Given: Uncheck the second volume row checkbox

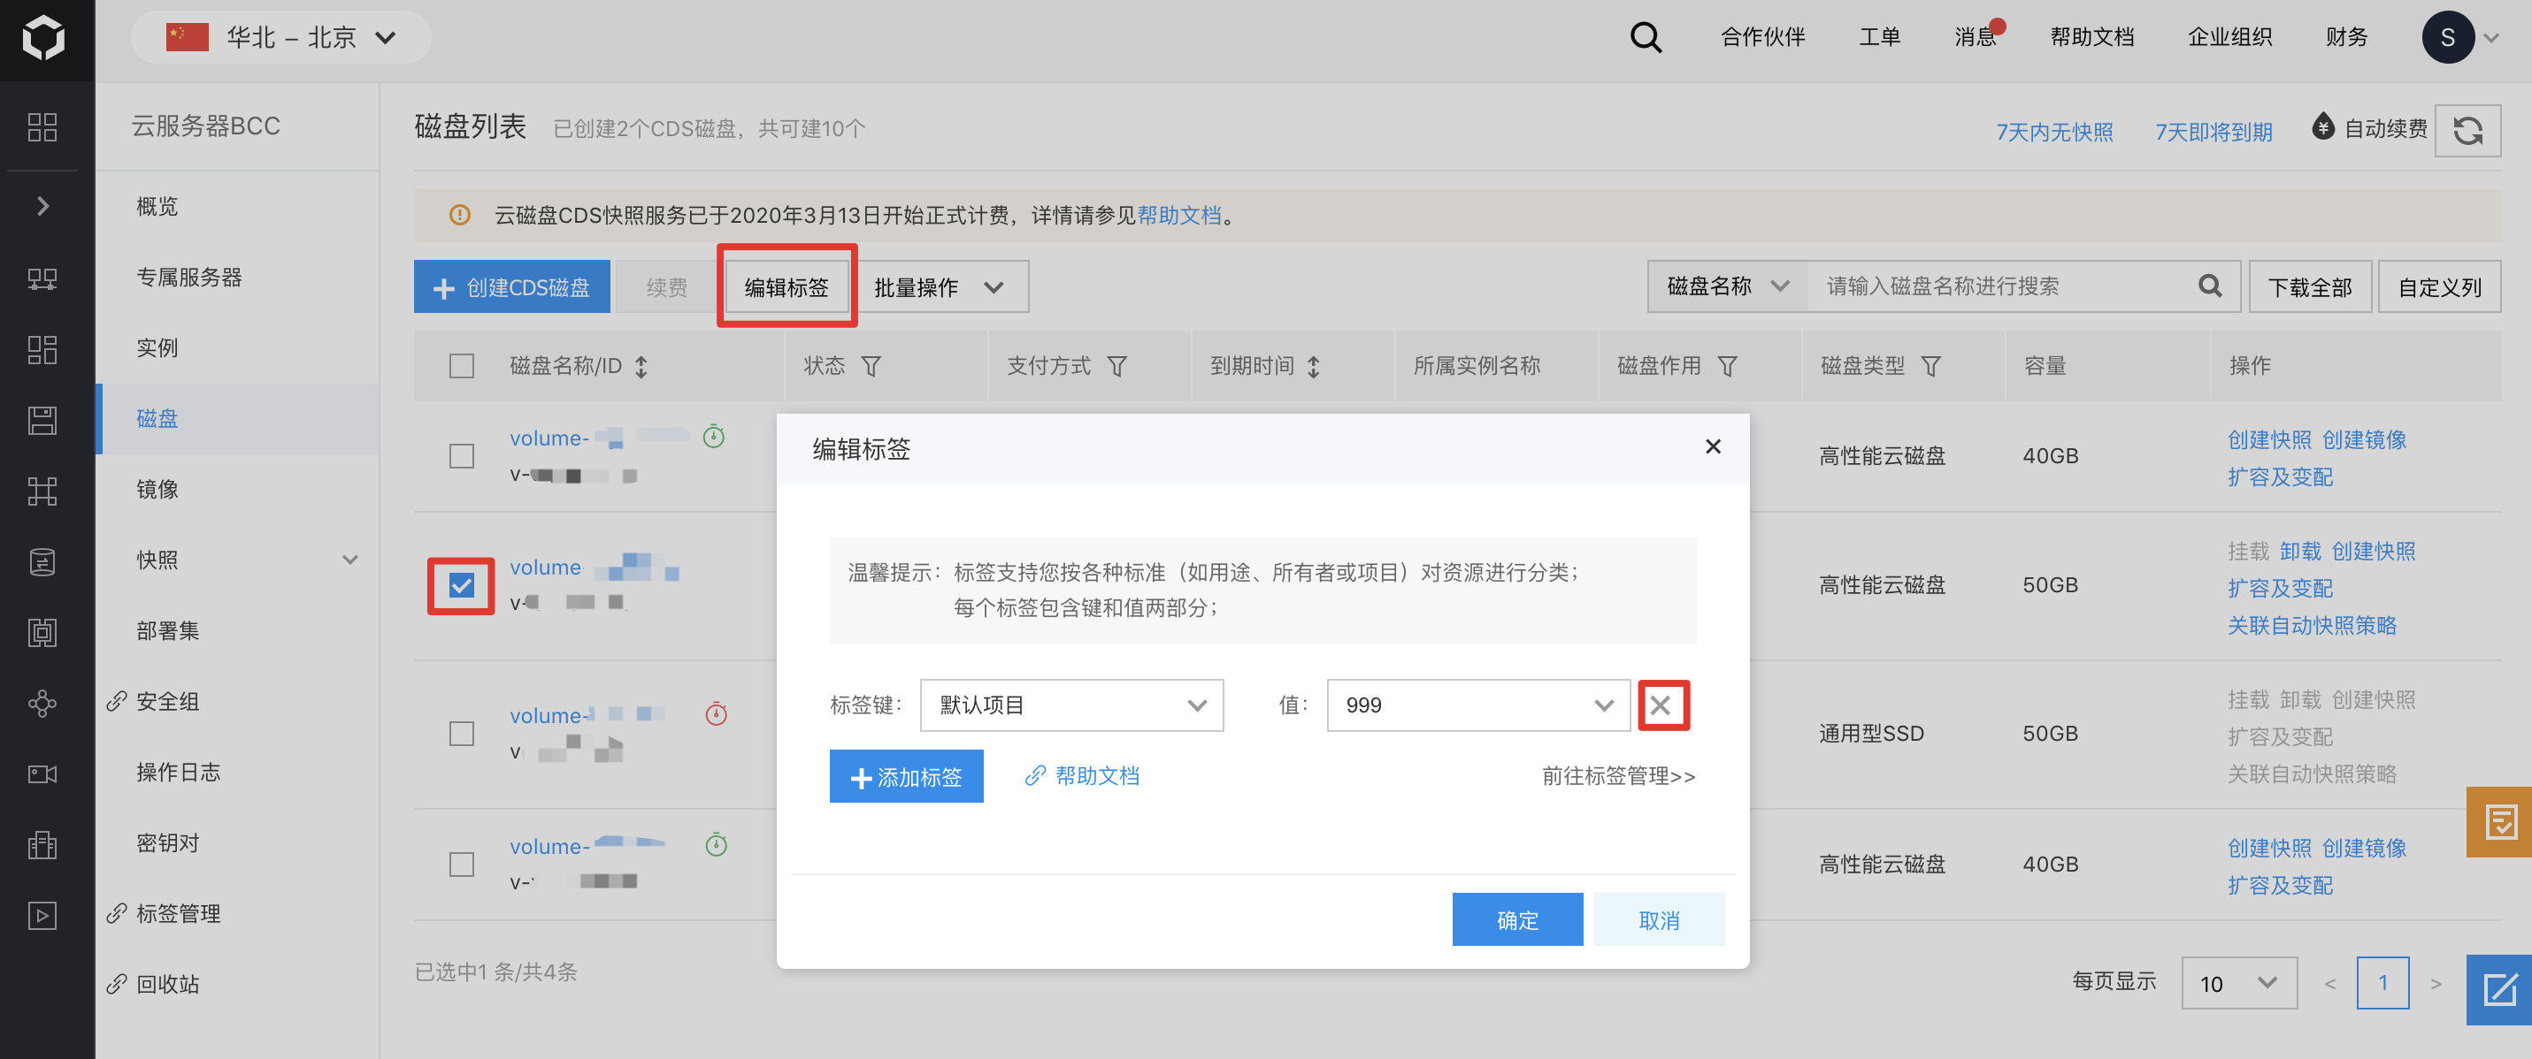Looking at the screenshot, I should [461, 585].
